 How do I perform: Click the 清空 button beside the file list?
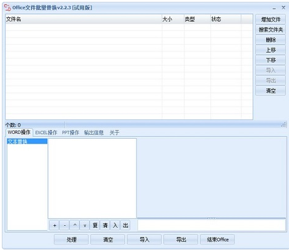coord(270,90)
